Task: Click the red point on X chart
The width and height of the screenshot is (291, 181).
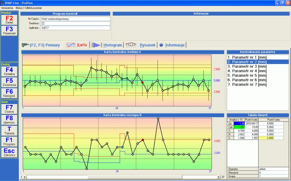Action: coord(142,82)
